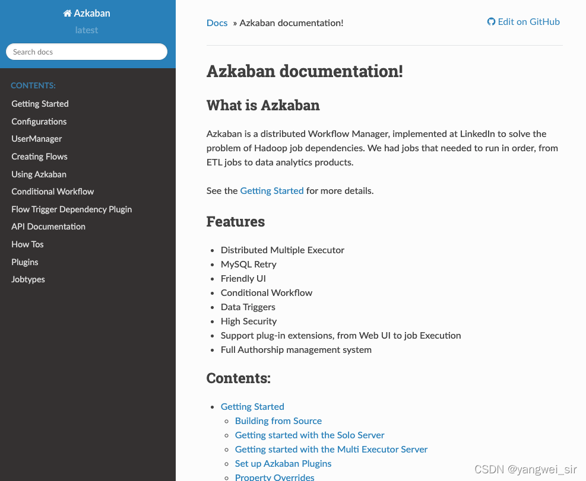Click the Azkaban home icon

pyautogui.click(x=67, y=14)
